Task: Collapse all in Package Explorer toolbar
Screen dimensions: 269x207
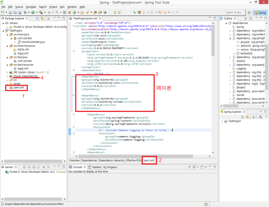Action: (x=37, y=18)
